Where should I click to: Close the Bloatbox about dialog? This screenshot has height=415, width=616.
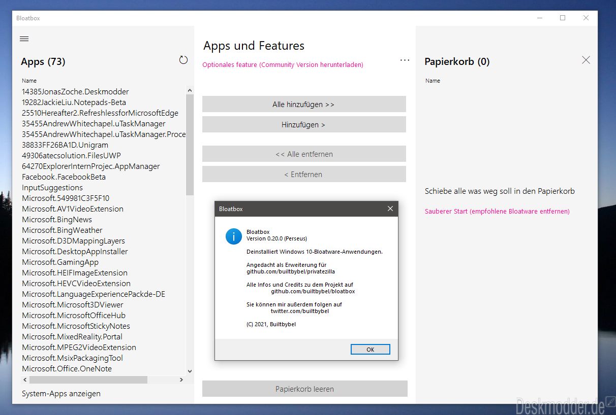pyautogui.click(x=390, y=209)
